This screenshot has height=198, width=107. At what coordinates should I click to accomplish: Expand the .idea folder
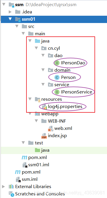coord(10,12)
